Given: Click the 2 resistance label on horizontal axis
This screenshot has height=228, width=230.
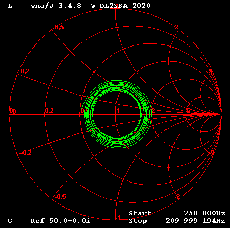Looking at the screenshot, I should 153,111.
